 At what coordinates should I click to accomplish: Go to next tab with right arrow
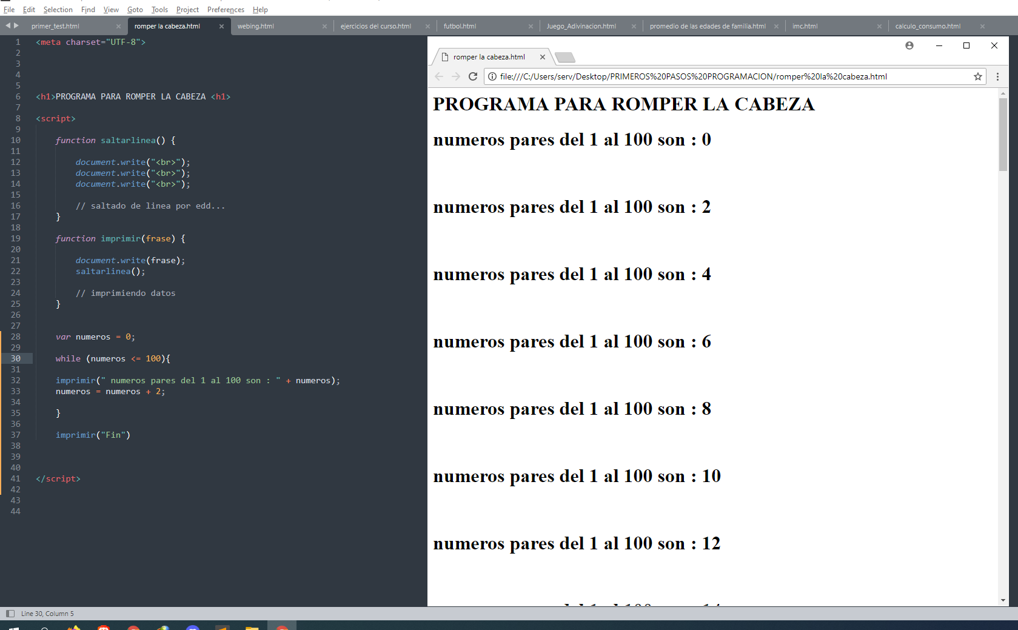click(16, 25)
